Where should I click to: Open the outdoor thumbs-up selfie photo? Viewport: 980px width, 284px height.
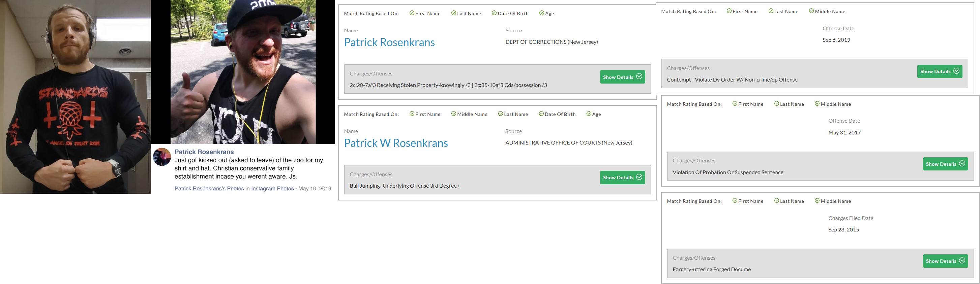243,72
